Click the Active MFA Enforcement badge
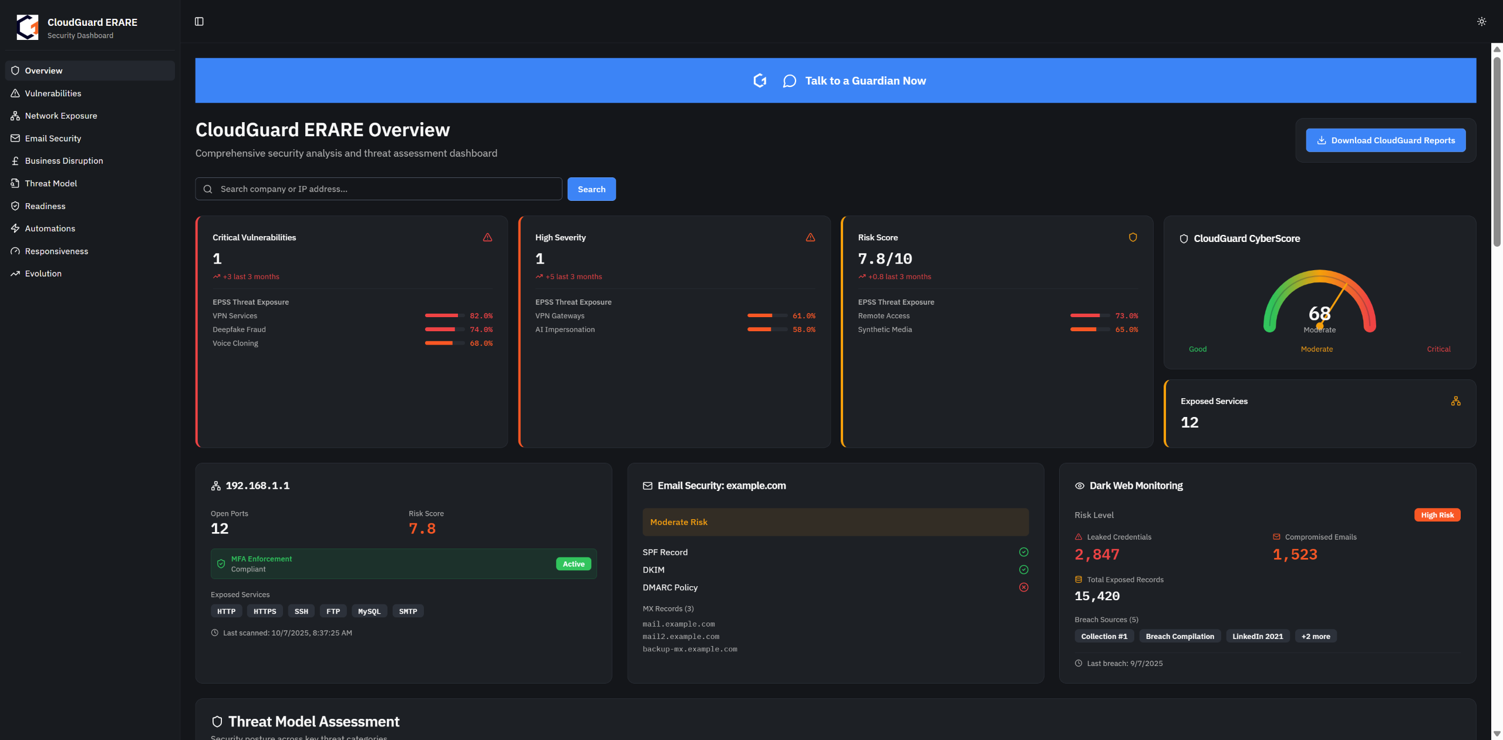Viewport: 1503px width, 740px height. pos(573,564)
